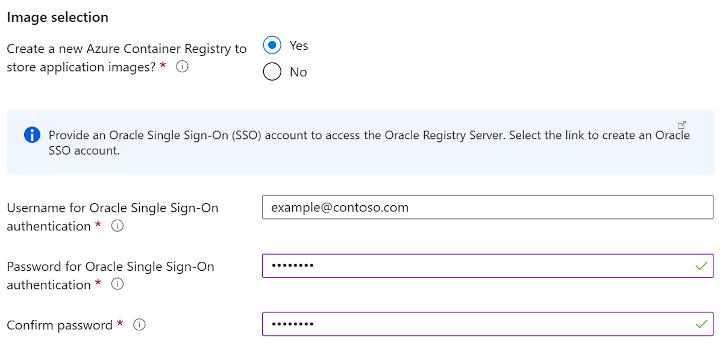Click the info icon beside Password field
723x349 pixels.
pyautogui.click(x=117, y=285)
